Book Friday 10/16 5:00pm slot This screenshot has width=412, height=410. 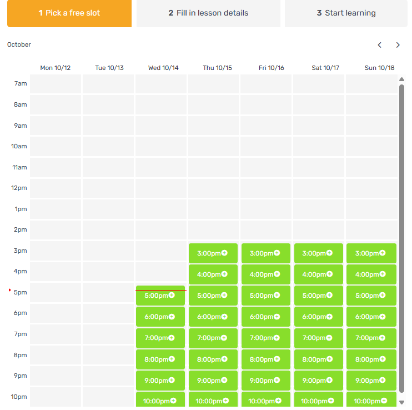(x=266, y=296)
